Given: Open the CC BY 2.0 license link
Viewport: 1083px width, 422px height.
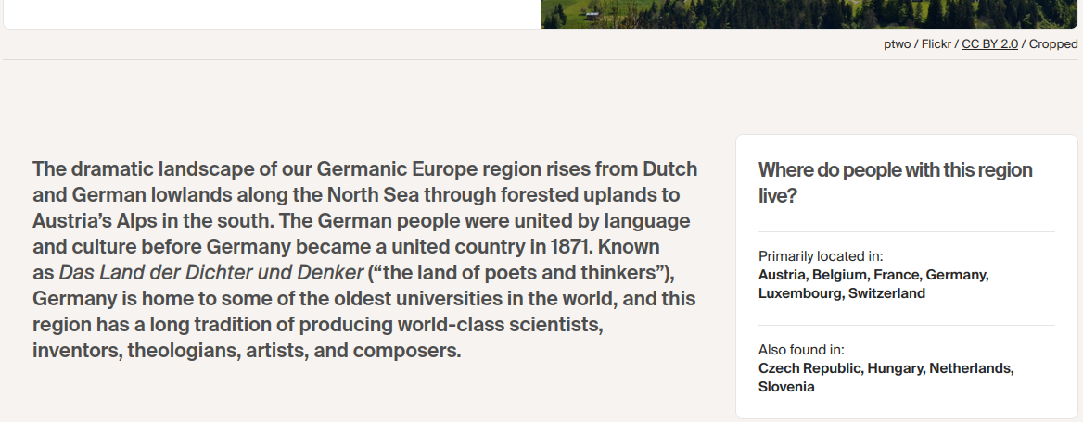Looking at the screenshot, I should [989, 44].
